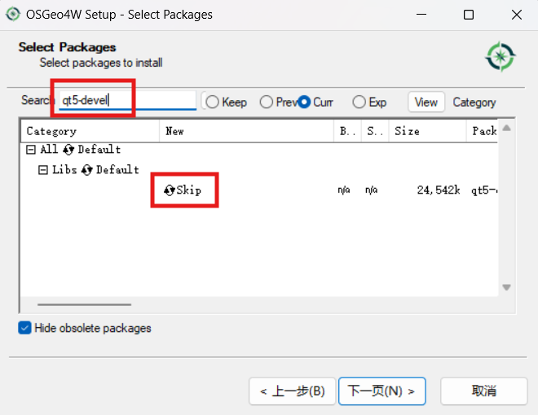Click the Skip text in the New column
The image size is (538, 415).
coord(189,190)
